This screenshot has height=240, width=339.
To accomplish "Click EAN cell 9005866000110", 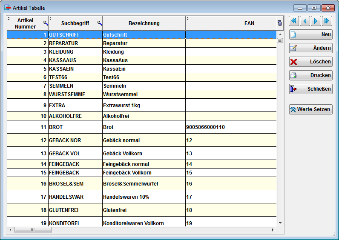I will [x=231, y=127].
